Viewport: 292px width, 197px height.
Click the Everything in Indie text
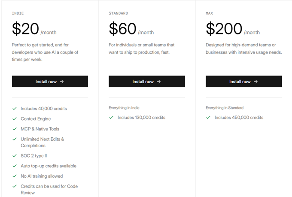(124, 108)
